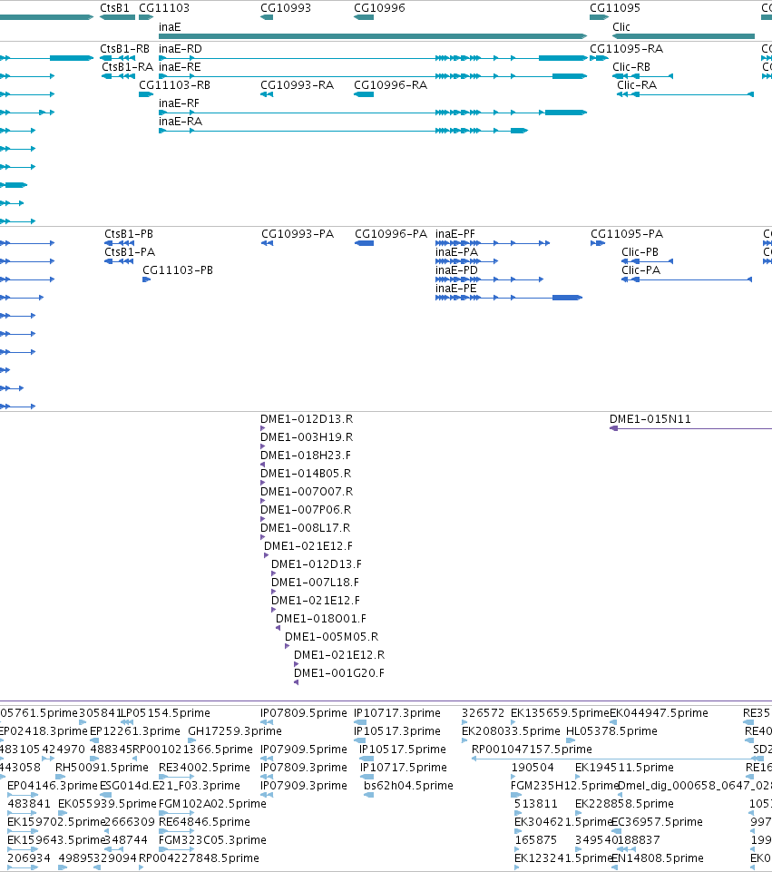Select EST label EK135659.5prime
The width and height of the screenshot is (772, 872).
click(561, 713)
